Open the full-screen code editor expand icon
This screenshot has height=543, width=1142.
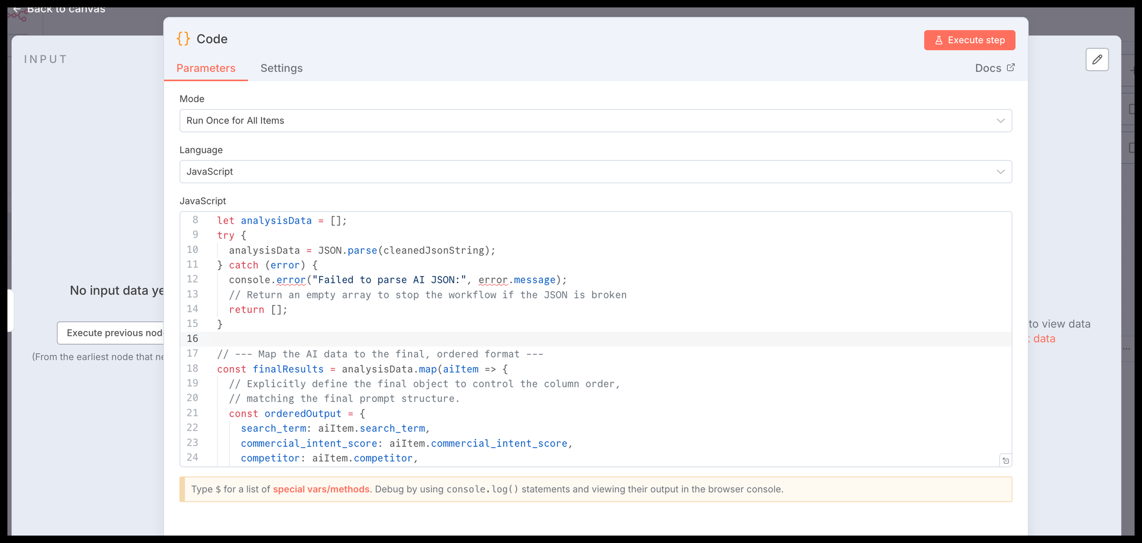pos(1006,460)
